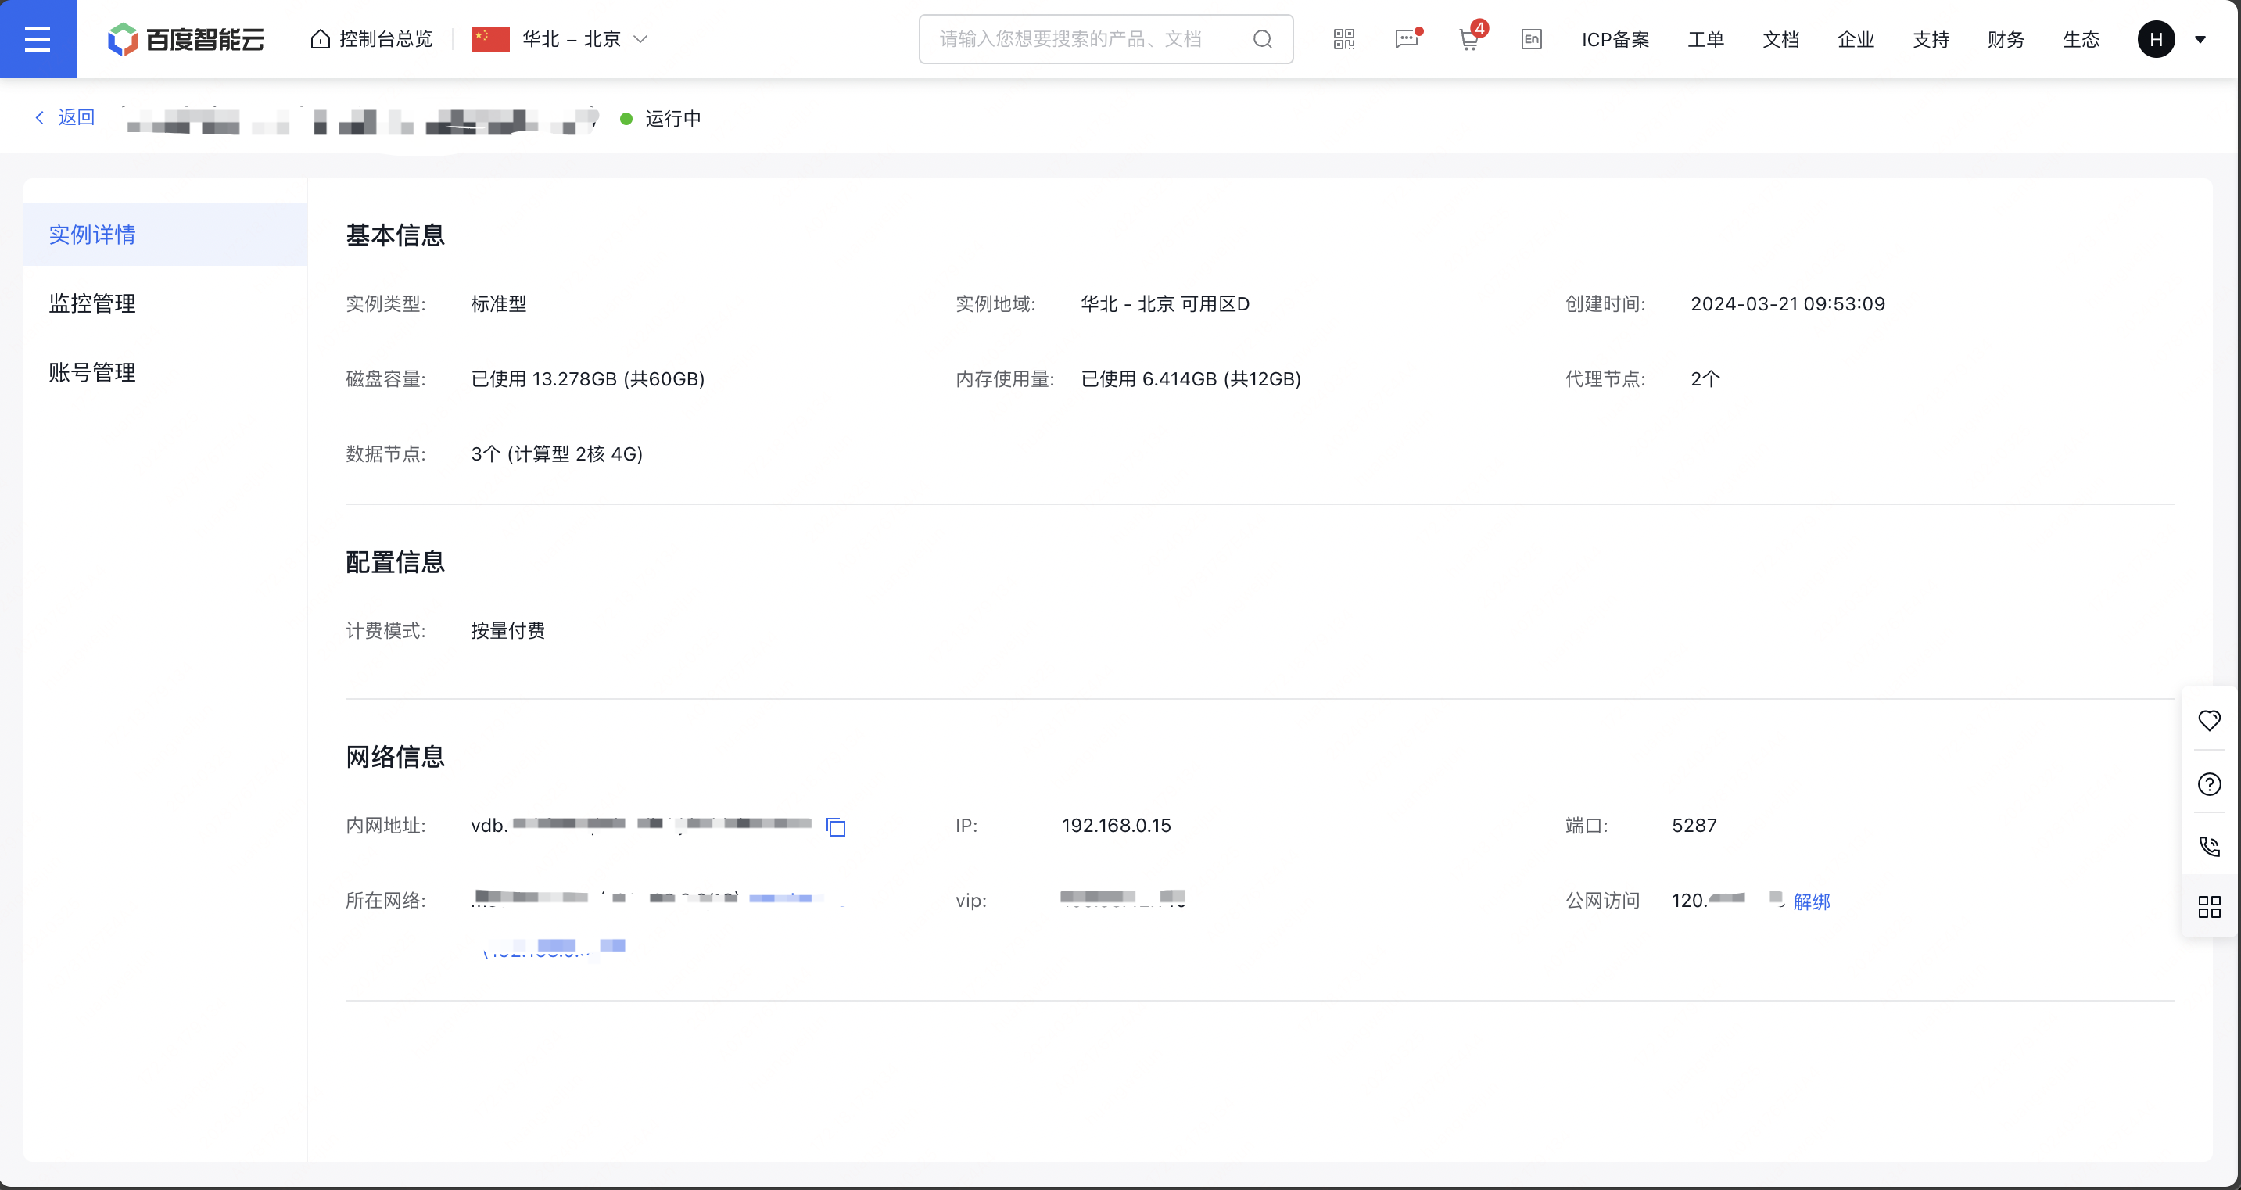The width and height of the screenshot is (2241, 1190).
Task: Open the ICP备案 menu
Action: [x=1615, y=39]
